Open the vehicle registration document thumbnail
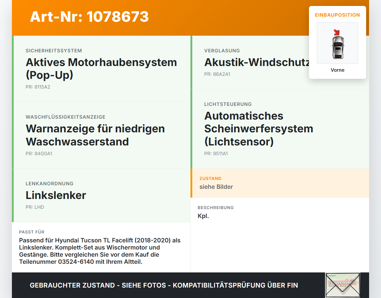The width and height of the screenshot is (381, 298). point(343,285)
